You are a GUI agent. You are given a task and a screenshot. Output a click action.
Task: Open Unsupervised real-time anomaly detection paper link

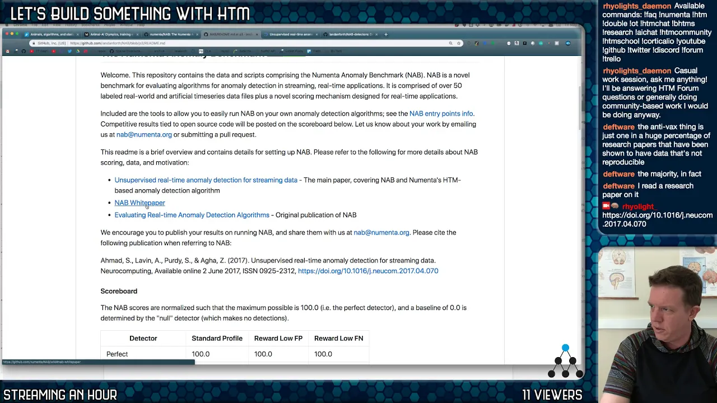(x=206, y=180)
